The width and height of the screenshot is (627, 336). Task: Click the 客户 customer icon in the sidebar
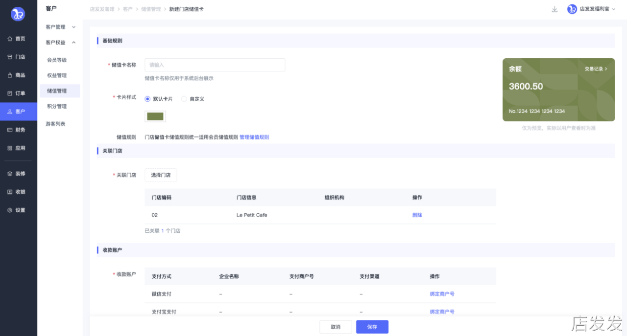pyautogui.click(x=10, y=112)
